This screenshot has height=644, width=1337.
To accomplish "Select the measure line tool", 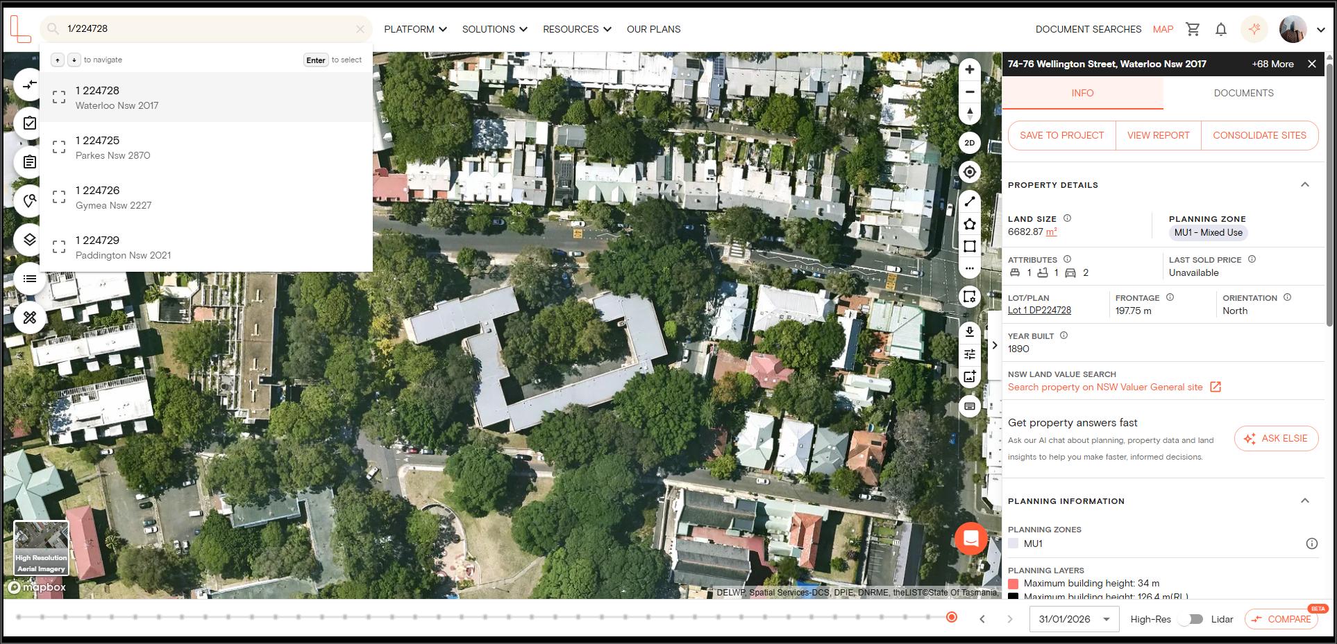I will pos(970,201).
